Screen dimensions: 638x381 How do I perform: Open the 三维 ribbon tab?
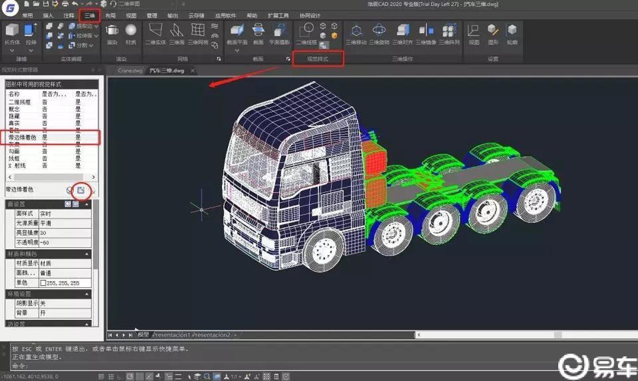tap(89, 15)
